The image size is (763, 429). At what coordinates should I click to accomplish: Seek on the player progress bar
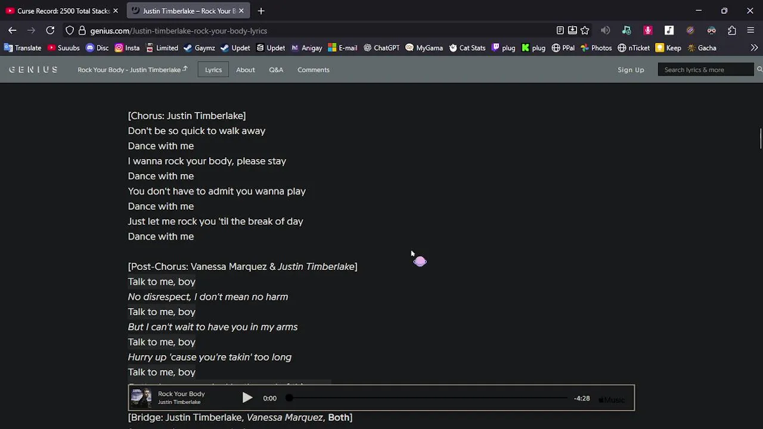pyautogui.click(x=428, y=398)
